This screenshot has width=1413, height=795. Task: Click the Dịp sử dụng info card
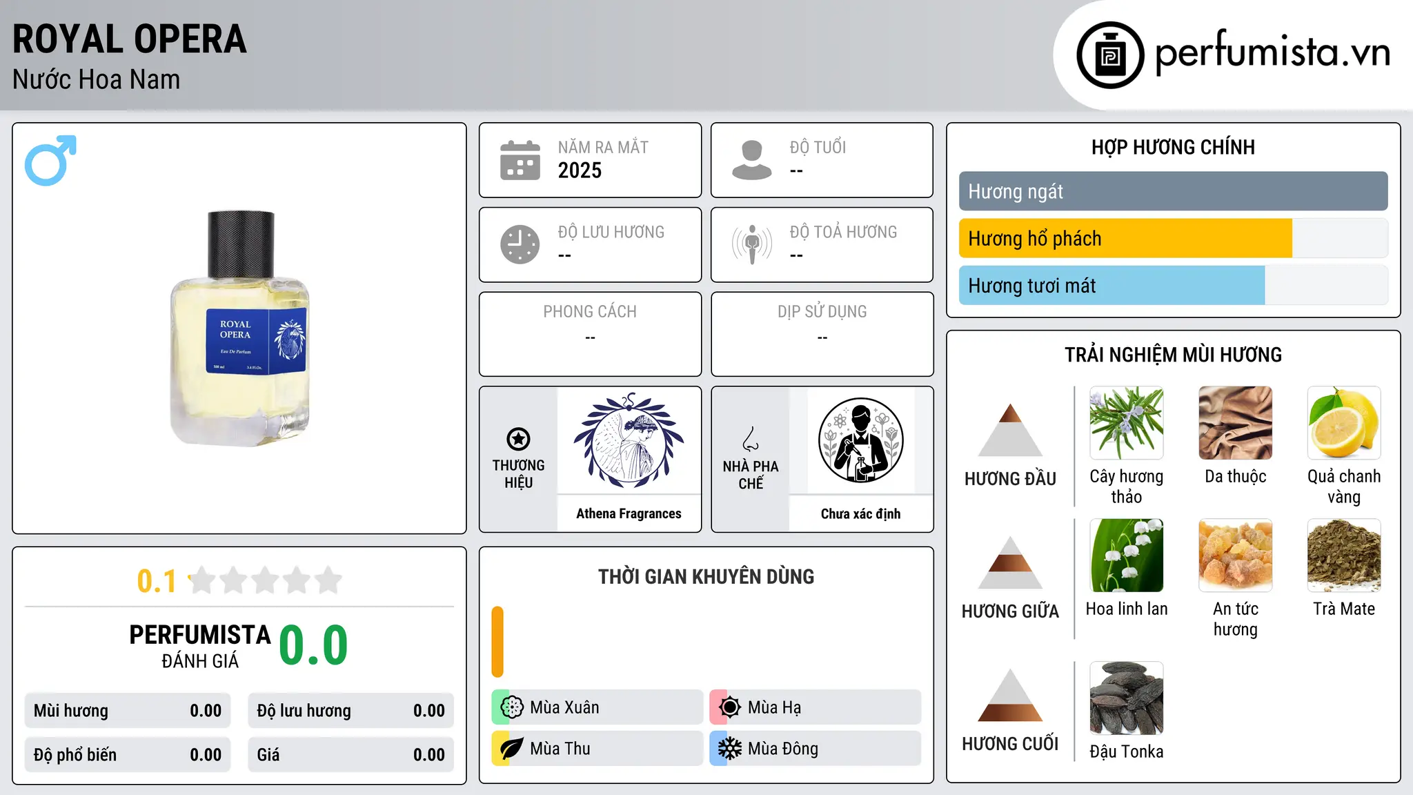tap(822, 334)
